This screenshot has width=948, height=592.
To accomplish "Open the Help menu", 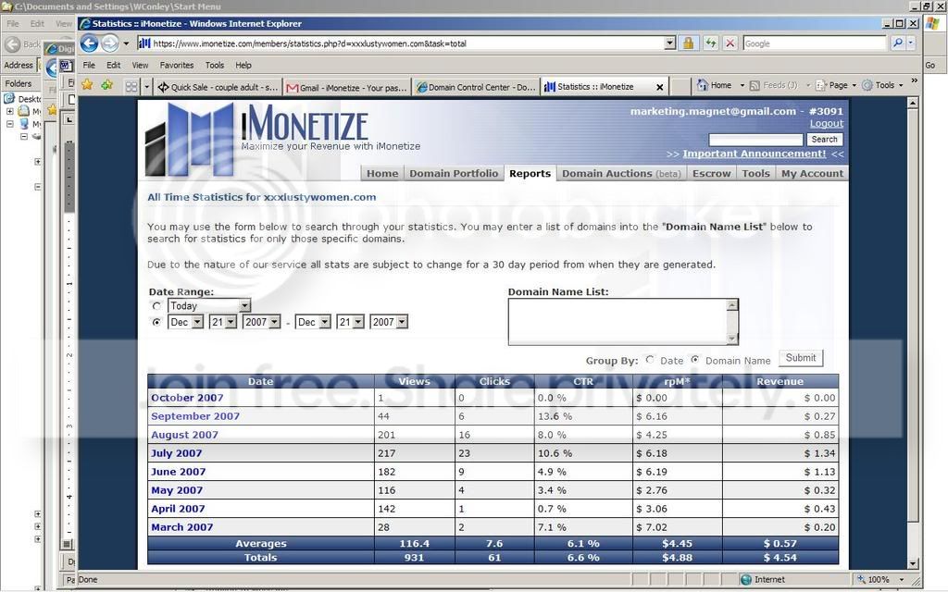I will click(x=243, y=66).
